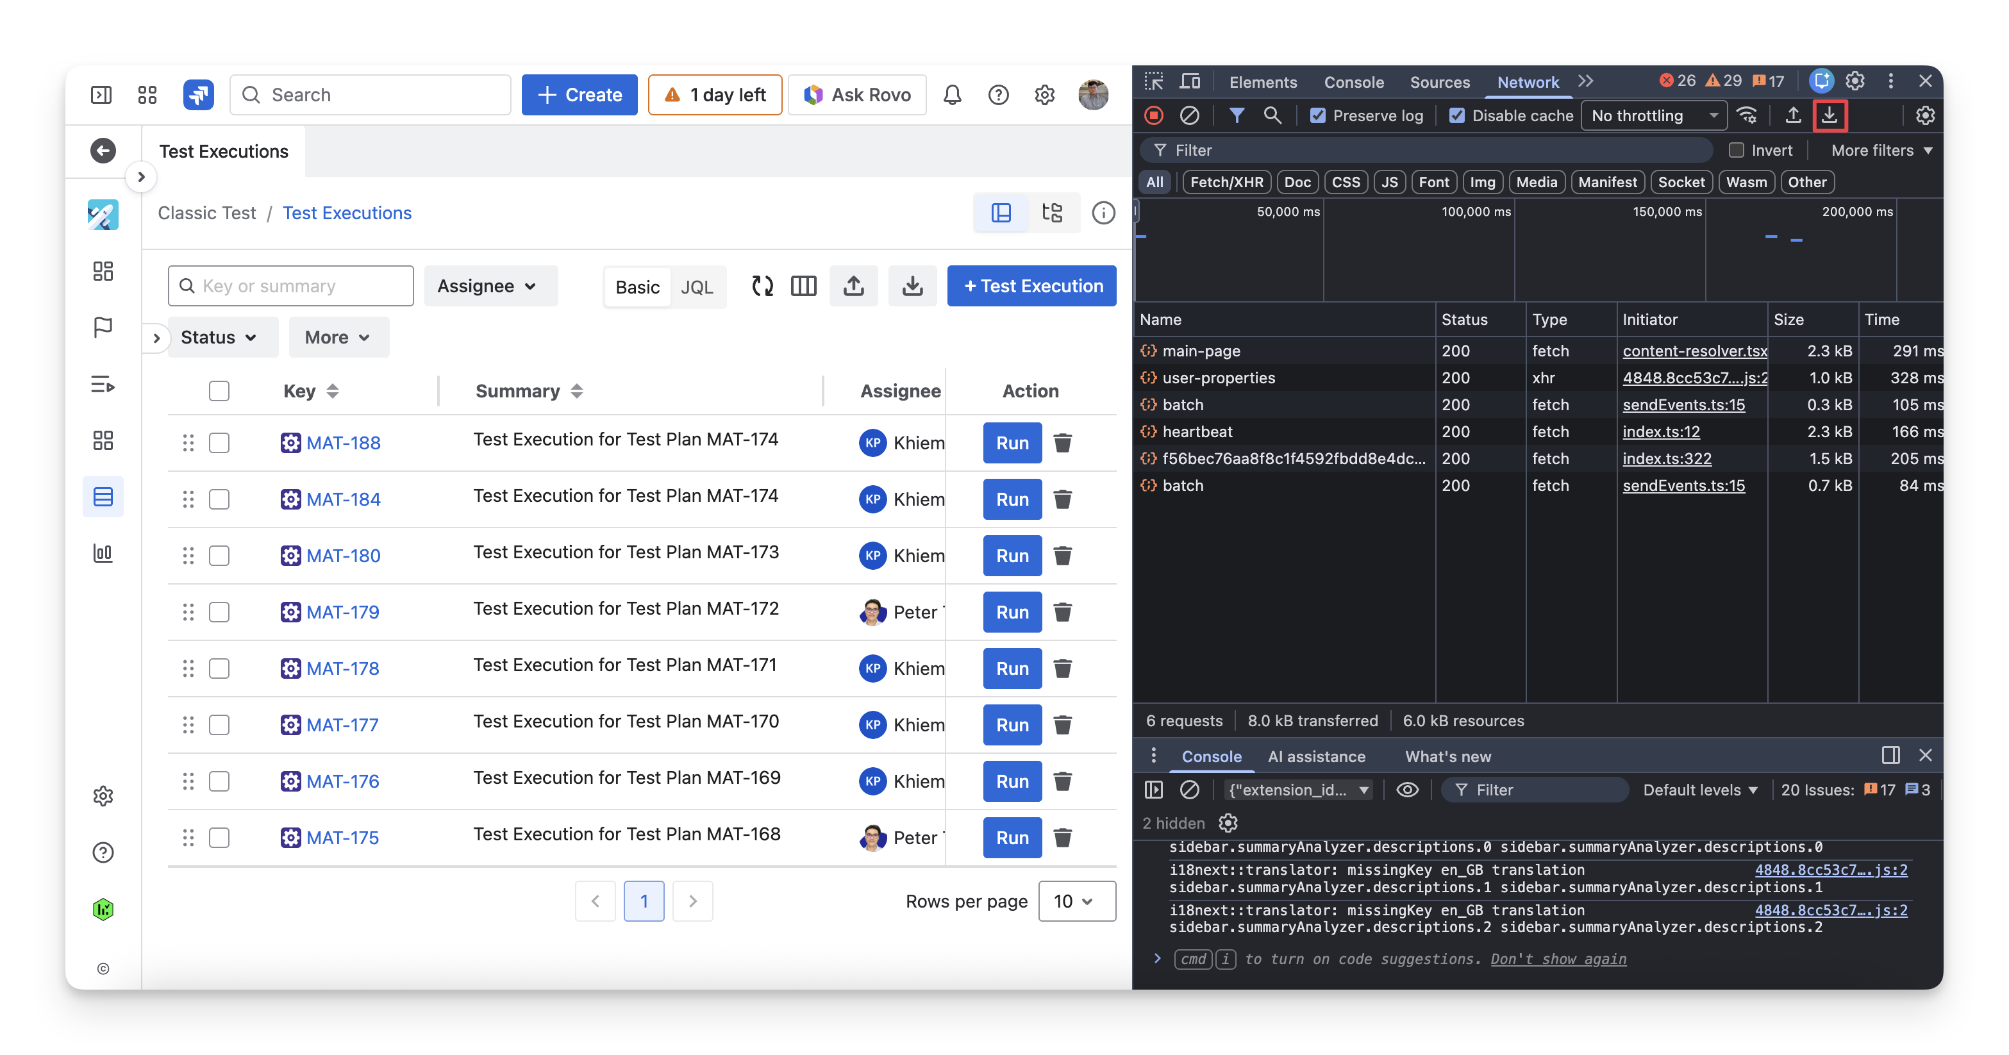Open the MAT-176 issue link

[x=342, y=781]
